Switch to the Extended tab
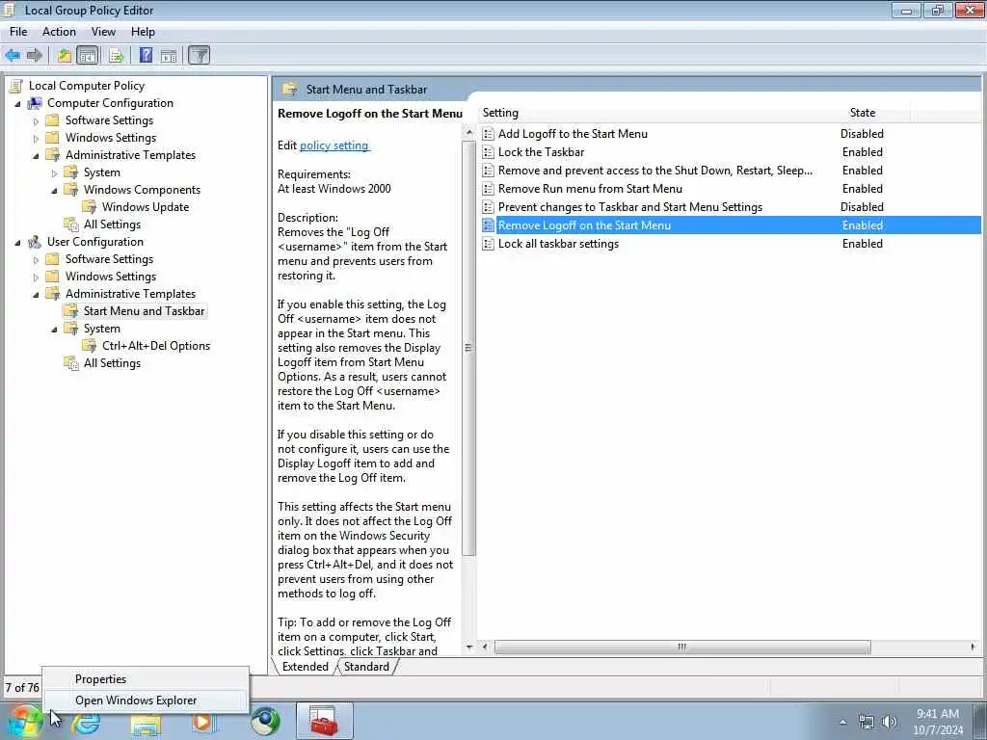 (306, 667)
